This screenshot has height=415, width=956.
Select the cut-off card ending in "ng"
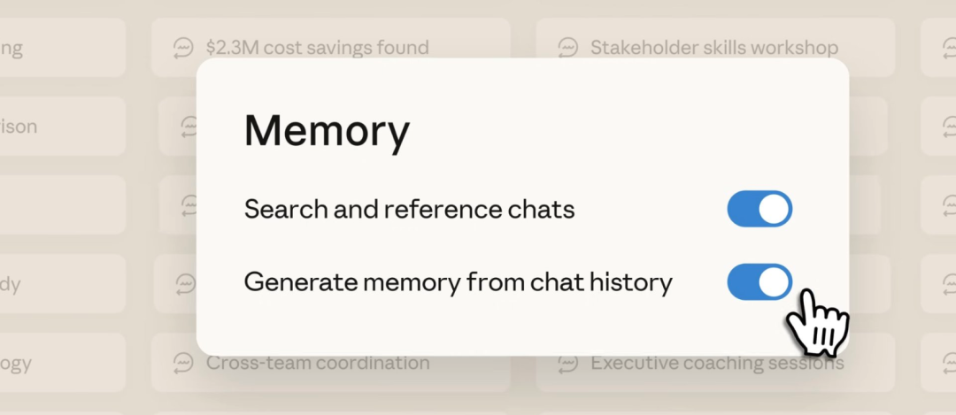coord(53,47)
